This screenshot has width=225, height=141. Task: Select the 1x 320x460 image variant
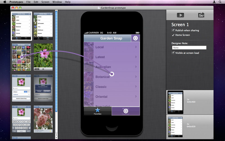coord(190,102)
